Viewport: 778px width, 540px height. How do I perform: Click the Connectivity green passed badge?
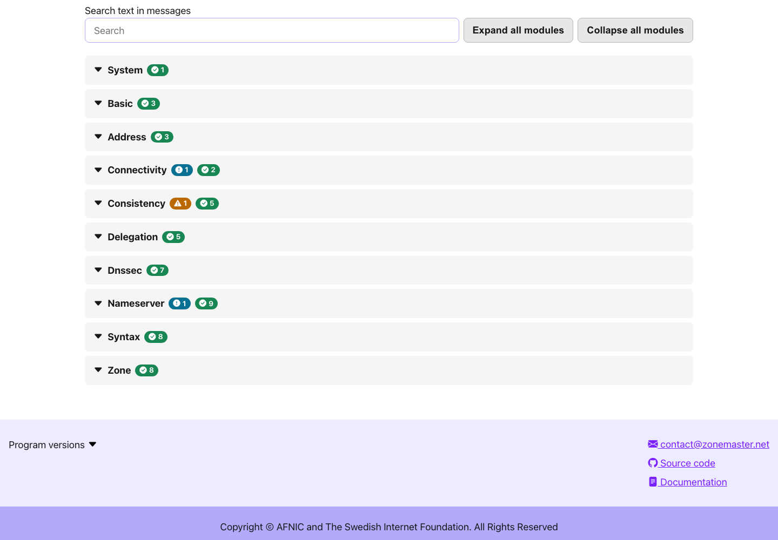pyautogui.click(x=209, y=170)
